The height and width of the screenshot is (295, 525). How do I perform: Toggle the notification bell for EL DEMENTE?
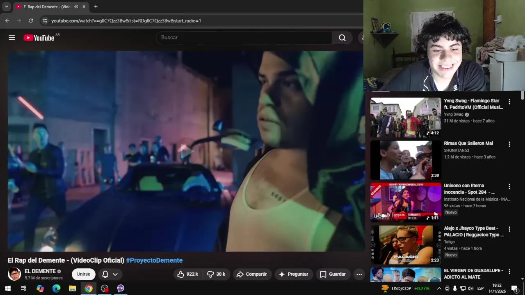click(105, 274)
